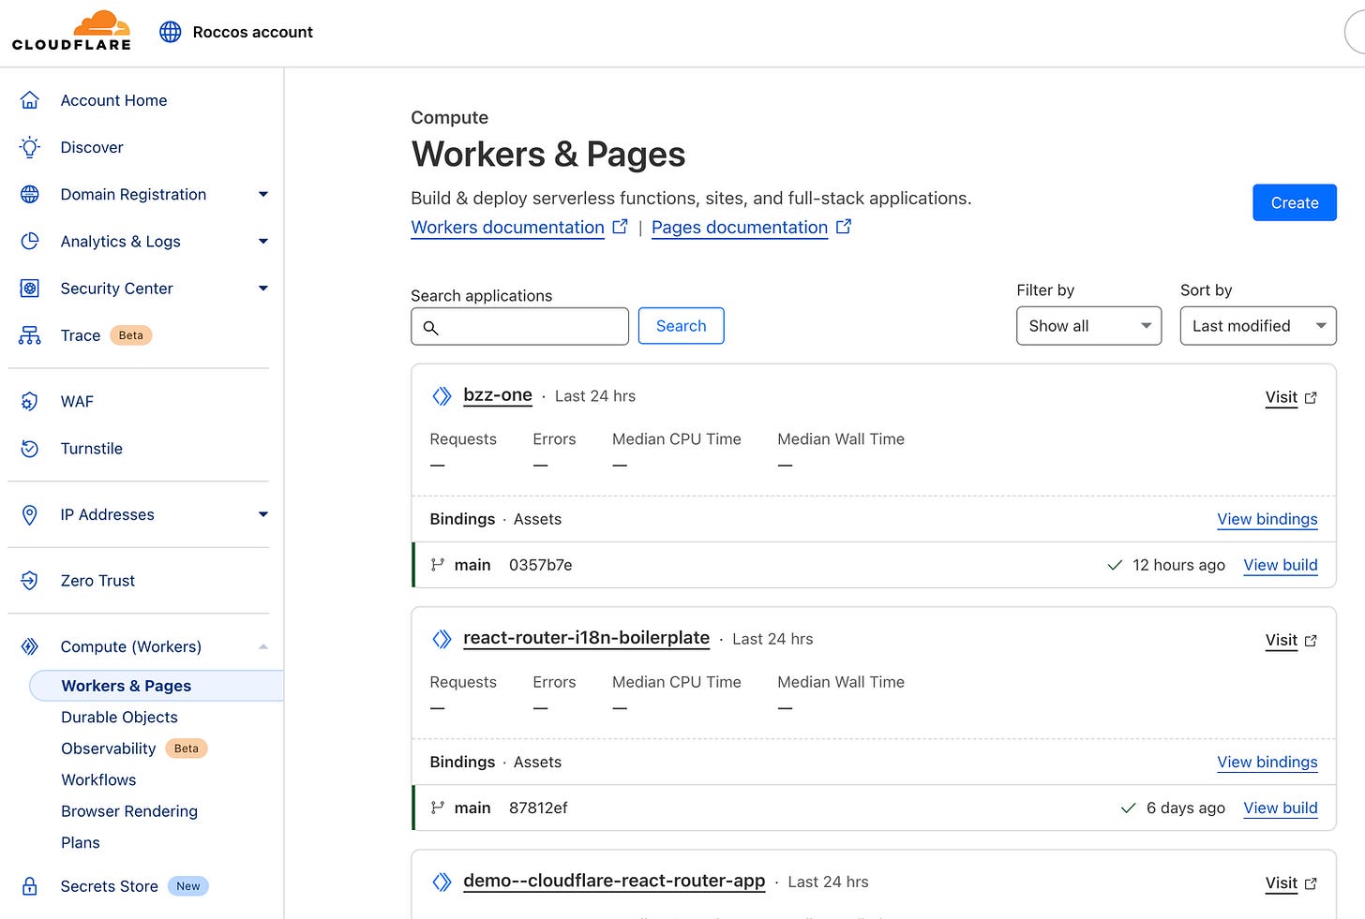The width and height of the screenshot is (1365, 919).
Task: Click the Secrets Store lock icon
Action: coord(30,886)
